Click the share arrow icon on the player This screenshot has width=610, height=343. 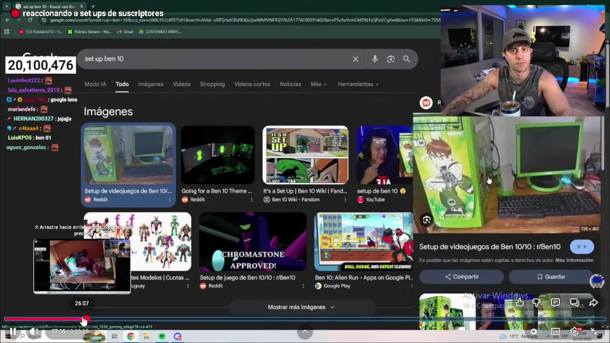coord(593,303)
